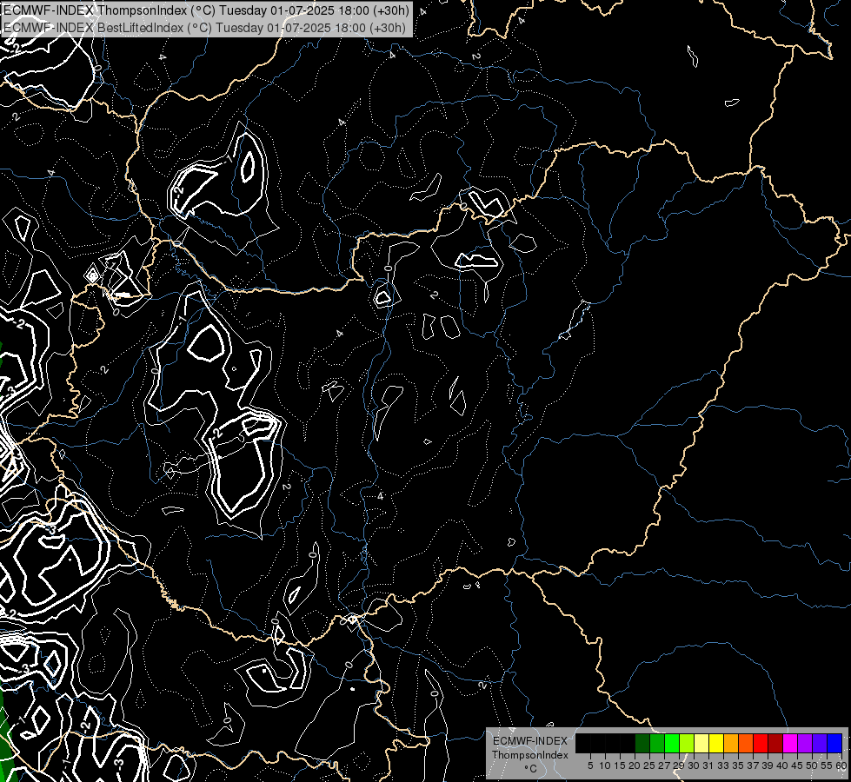Click the legend label ThompsonIndex
851x782 pixels.
click(529, 755)
